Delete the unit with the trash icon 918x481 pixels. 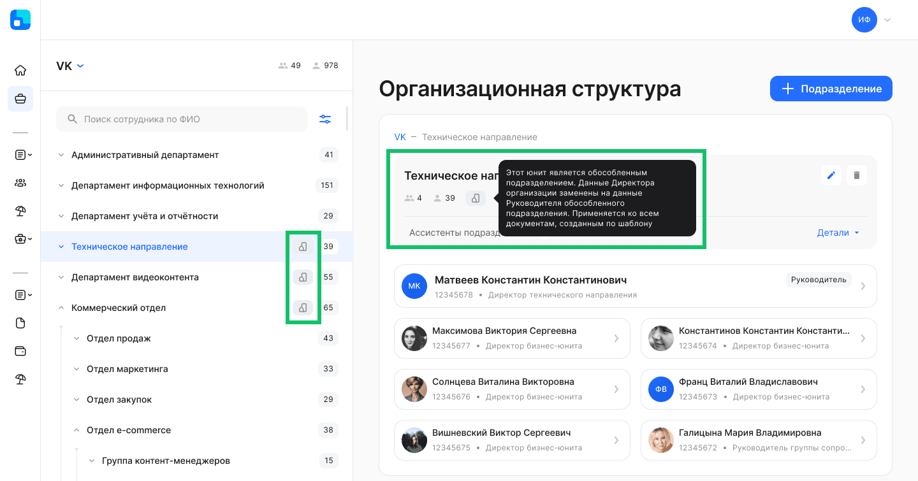tap(857, 175)
